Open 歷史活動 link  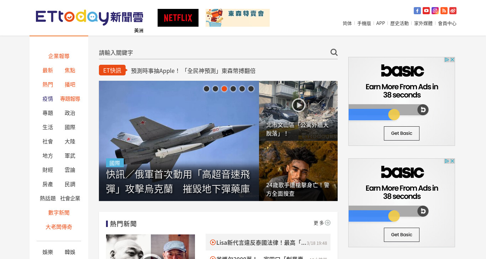click(400, 23)
